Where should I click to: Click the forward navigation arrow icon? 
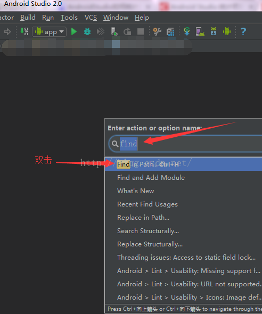[x=7, y=31]
